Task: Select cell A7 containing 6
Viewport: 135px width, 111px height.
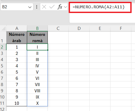Action: 17,78
